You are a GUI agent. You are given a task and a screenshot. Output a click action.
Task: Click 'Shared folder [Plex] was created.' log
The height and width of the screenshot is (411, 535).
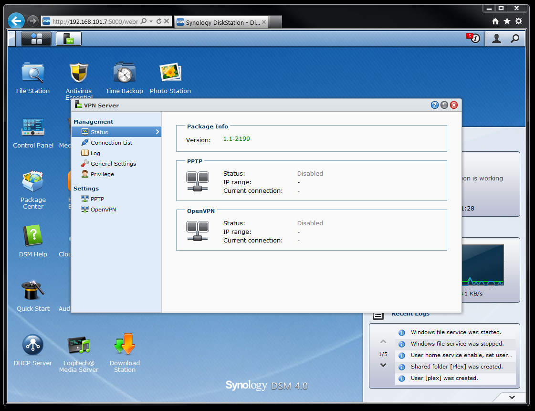click(455, 367)
